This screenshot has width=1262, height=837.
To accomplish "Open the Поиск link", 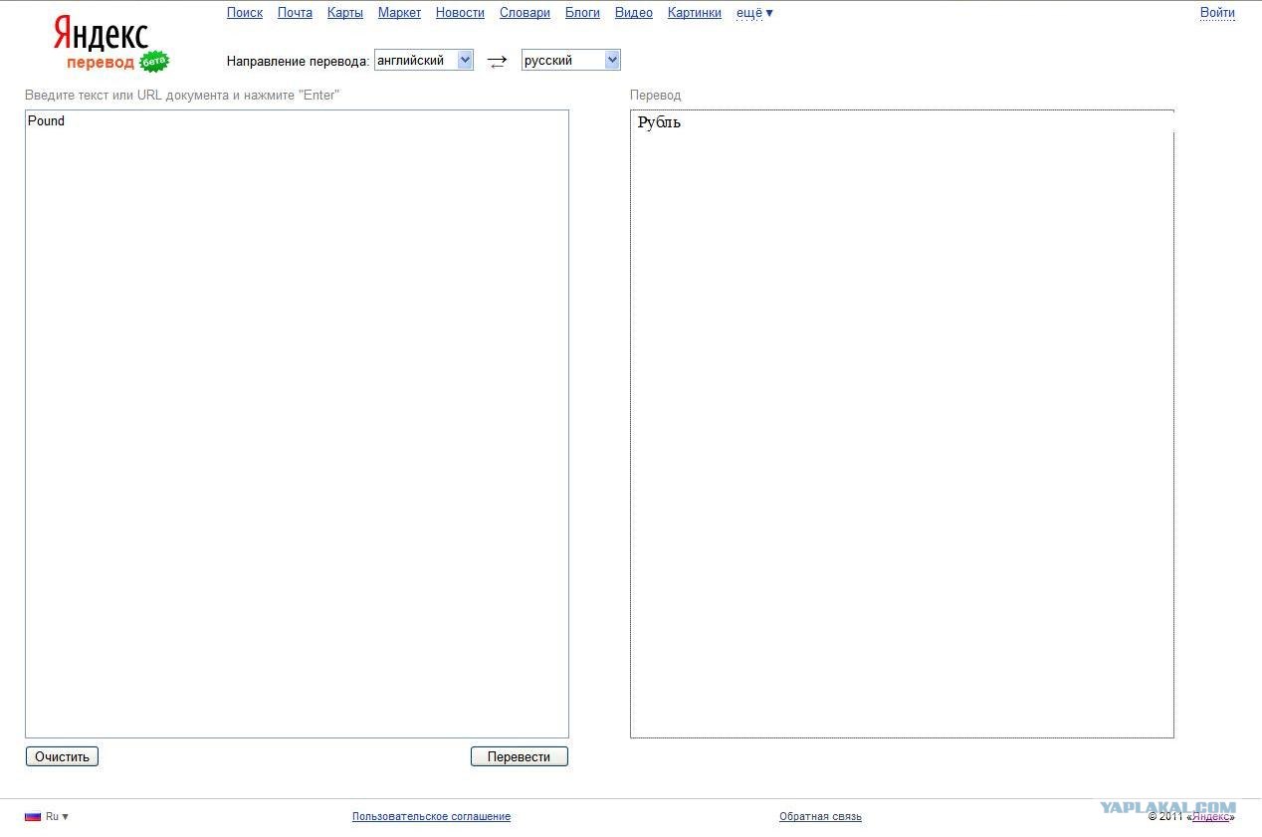I will point(245,13).
